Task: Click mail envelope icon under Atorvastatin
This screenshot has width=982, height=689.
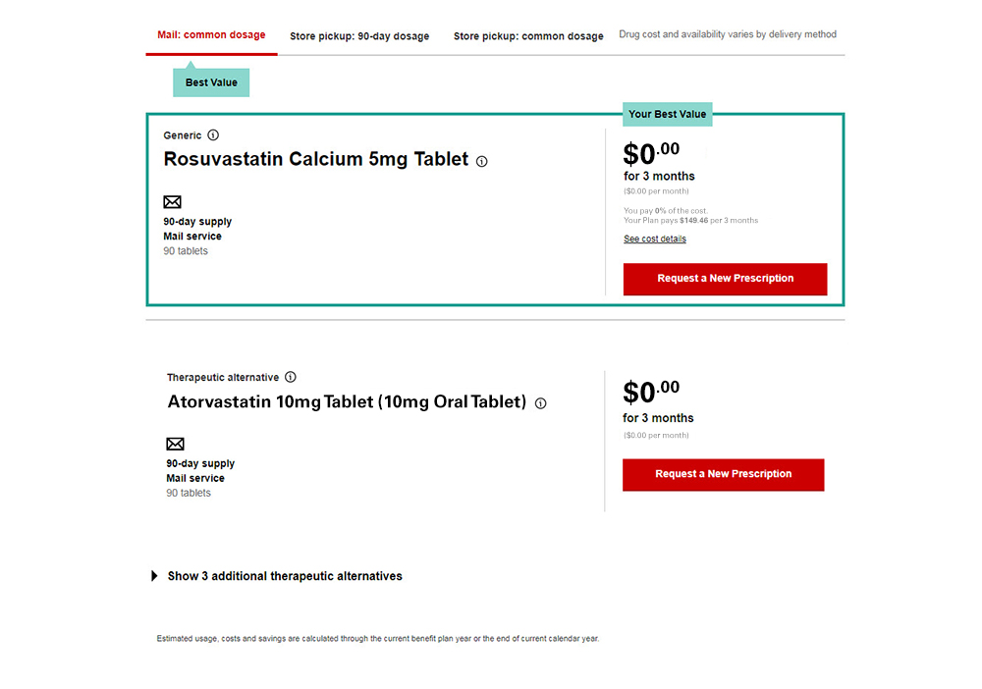Action: point(176,445)
